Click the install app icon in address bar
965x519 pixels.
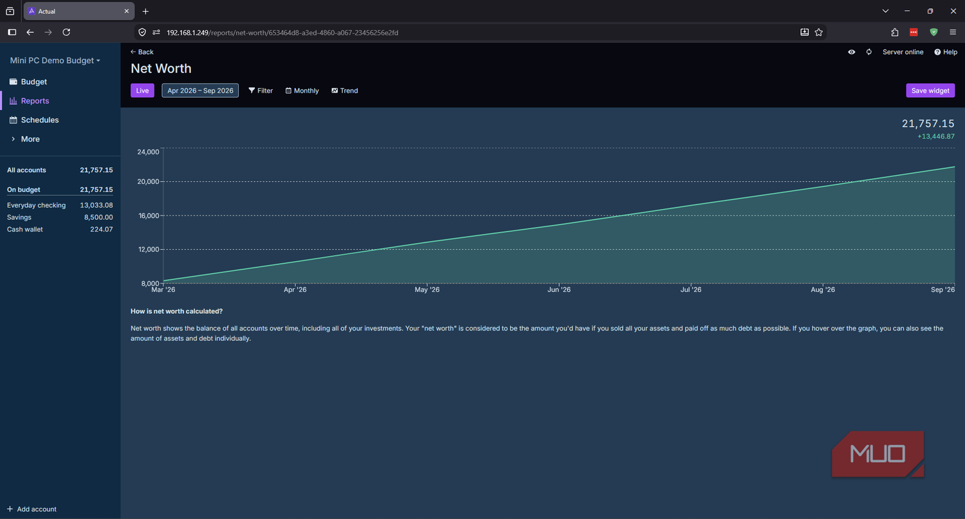click(x=804, y=32)
